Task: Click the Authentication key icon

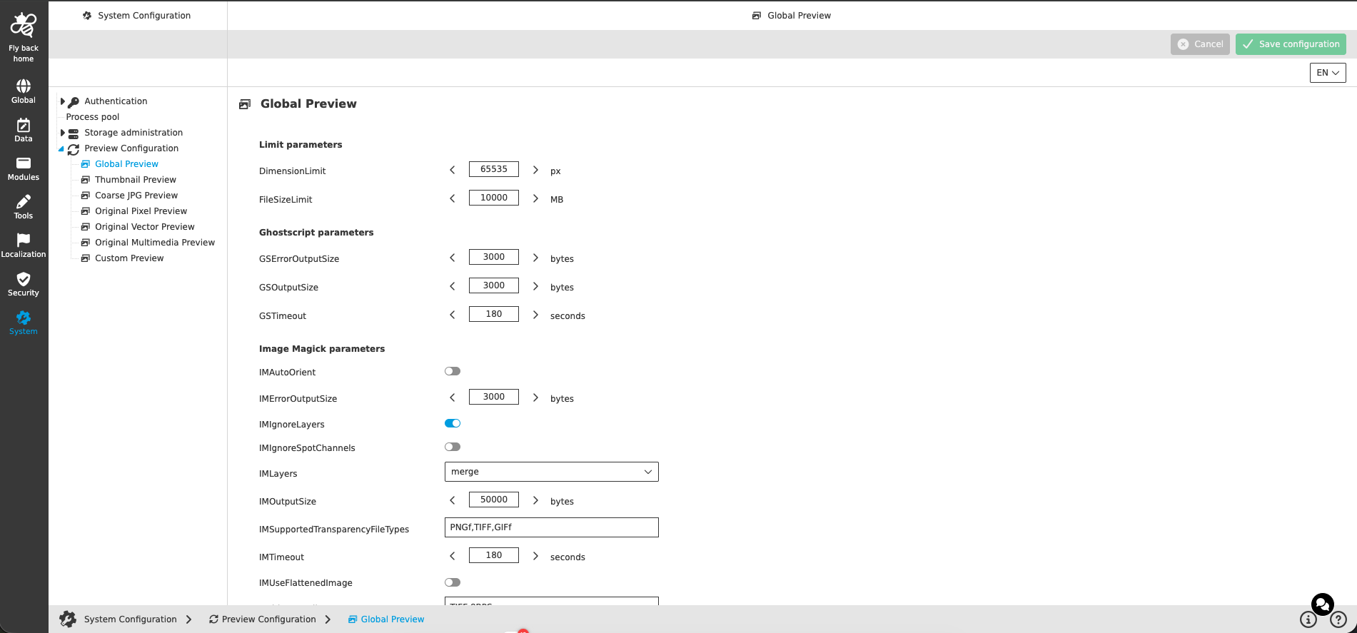Action: [74, 102]
